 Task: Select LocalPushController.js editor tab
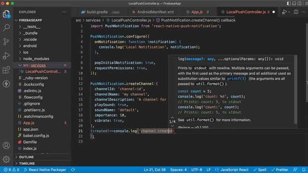[x=245, y=12]
